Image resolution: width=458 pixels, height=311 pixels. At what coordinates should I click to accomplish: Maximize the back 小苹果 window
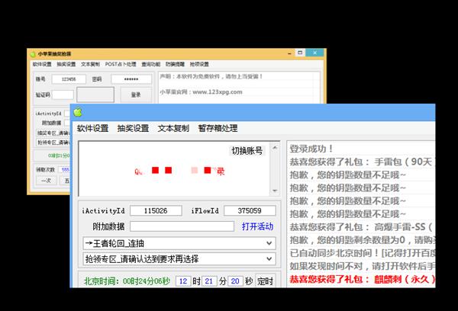(300, 53)
